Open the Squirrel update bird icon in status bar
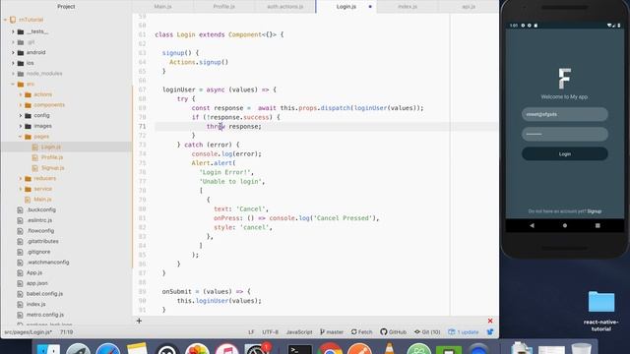This screenshot has width=630, height=354. [490, 332]
